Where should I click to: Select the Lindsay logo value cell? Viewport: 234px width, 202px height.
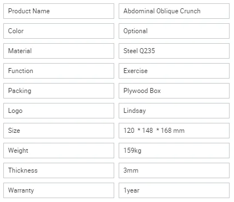pyautogui.click(x=174, y=111)
